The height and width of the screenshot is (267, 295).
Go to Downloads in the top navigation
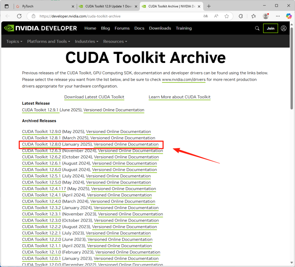160,28
